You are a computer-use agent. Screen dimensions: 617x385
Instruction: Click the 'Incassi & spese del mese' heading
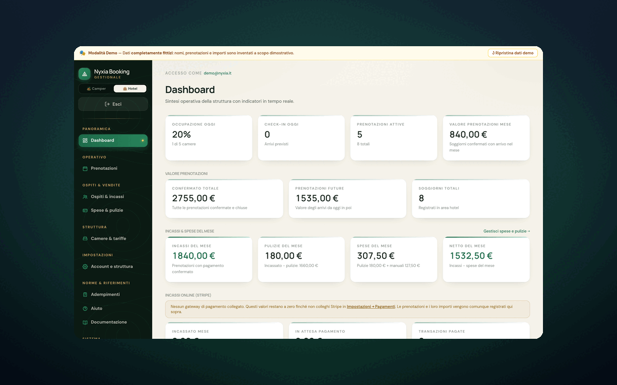190,231
